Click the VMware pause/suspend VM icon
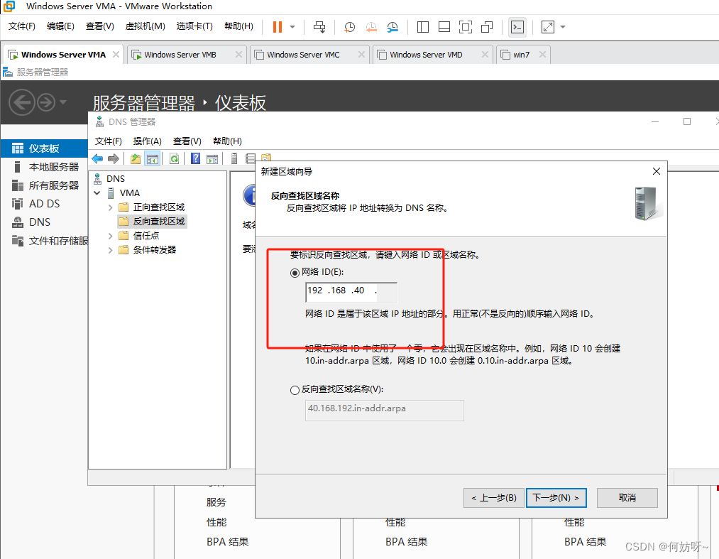The width and height of the screenshot is (719, 559). pyautogui.click(x=278, y=27)
